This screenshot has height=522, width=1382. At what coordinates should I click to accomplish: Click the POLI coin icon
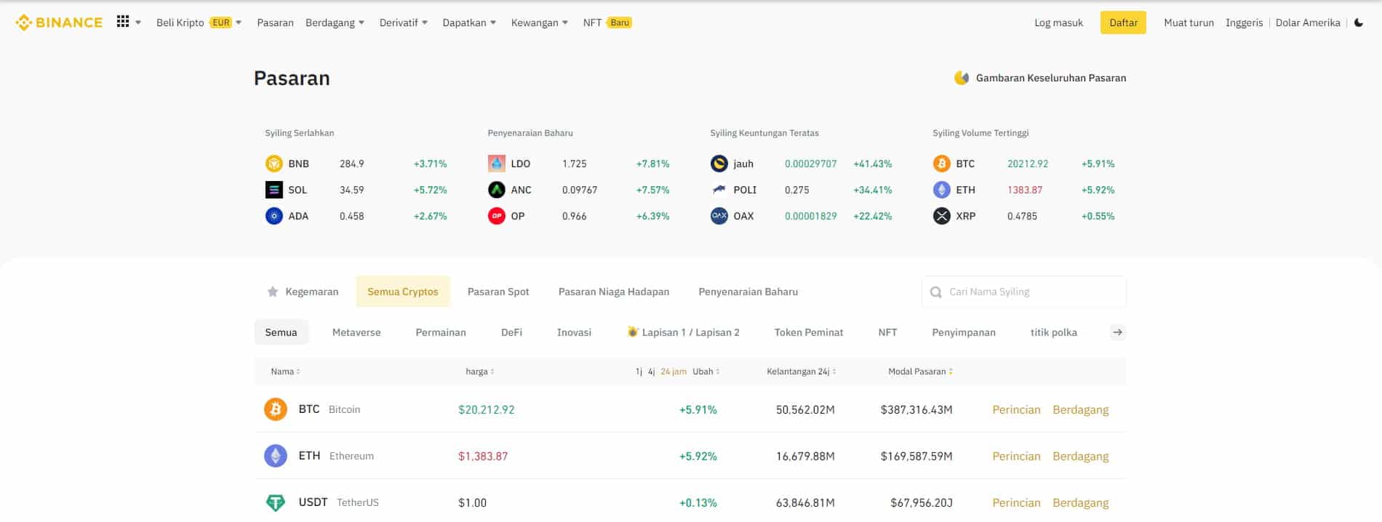click(719, 190)
